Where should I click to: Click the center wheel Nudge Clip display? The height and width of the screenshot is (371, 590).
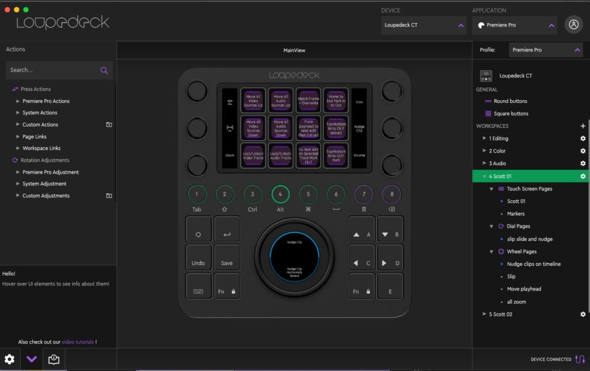294,257
